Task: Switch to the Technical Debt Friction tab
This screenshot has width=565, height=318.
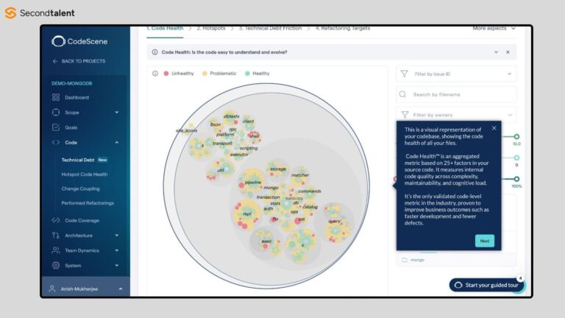Action: click(x=270, y=28)
